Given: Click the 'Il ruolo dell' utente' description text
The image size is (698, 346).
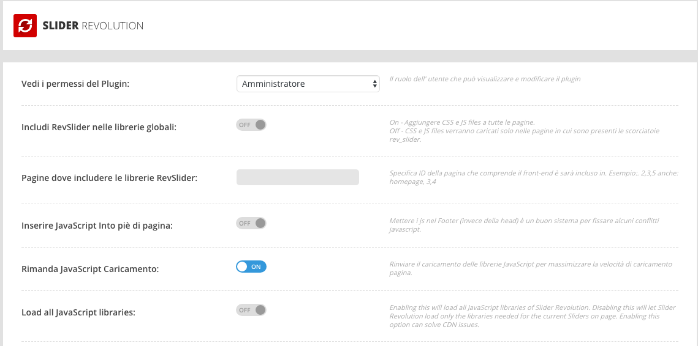Looking at the screenshot, I should pyautogui.click(x=485, y=79).
